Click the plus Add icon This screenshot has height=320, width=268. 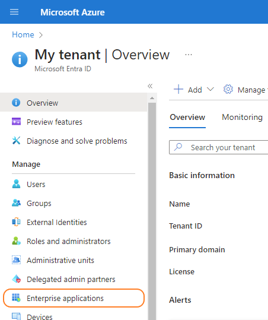(x=178, y=89)
